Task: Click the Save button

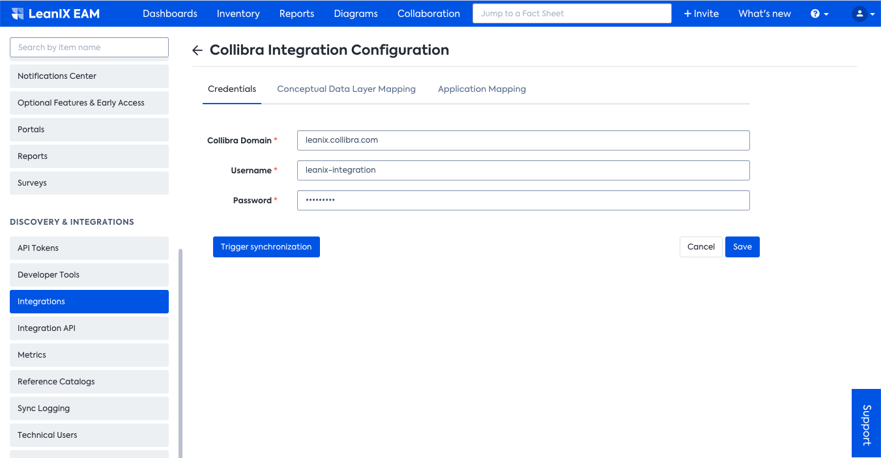Action: (742, 247)
